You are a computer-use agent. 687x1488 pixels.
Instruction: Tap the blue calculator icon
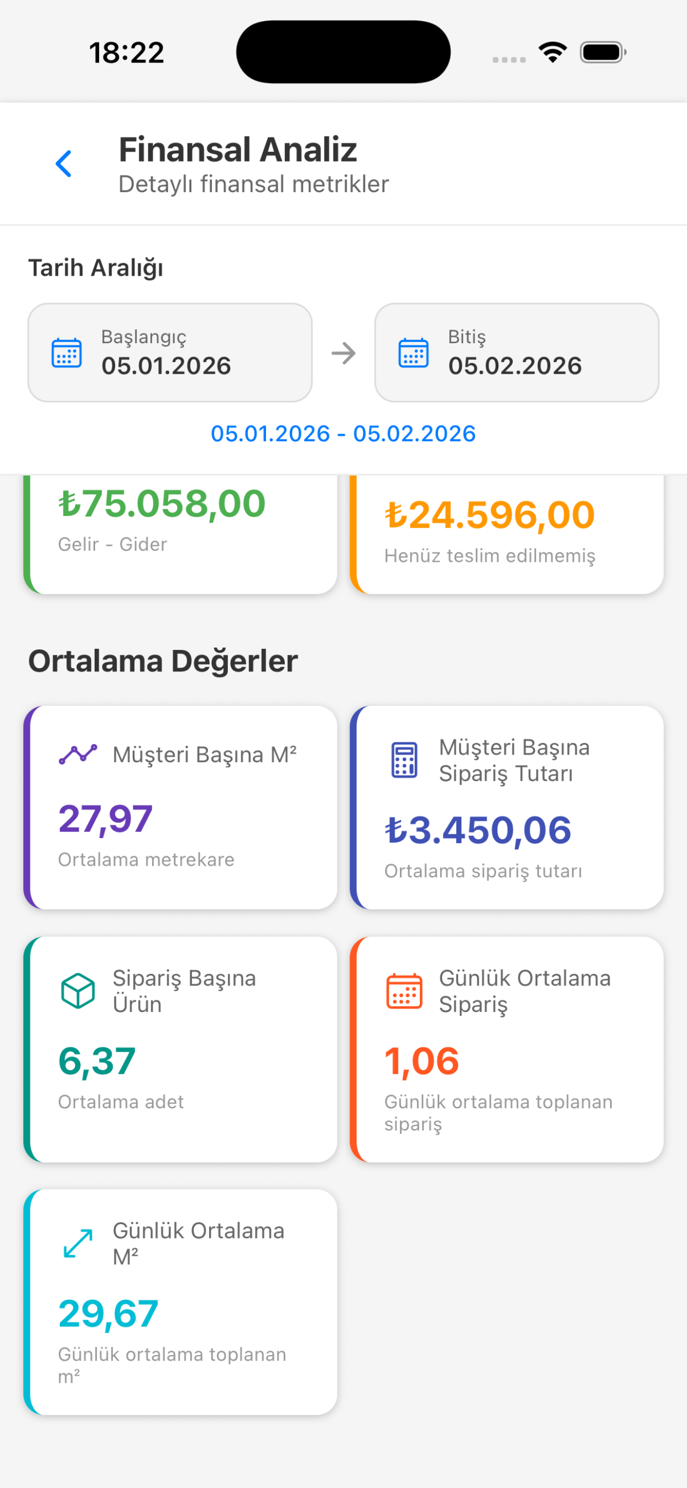point(404,760)
